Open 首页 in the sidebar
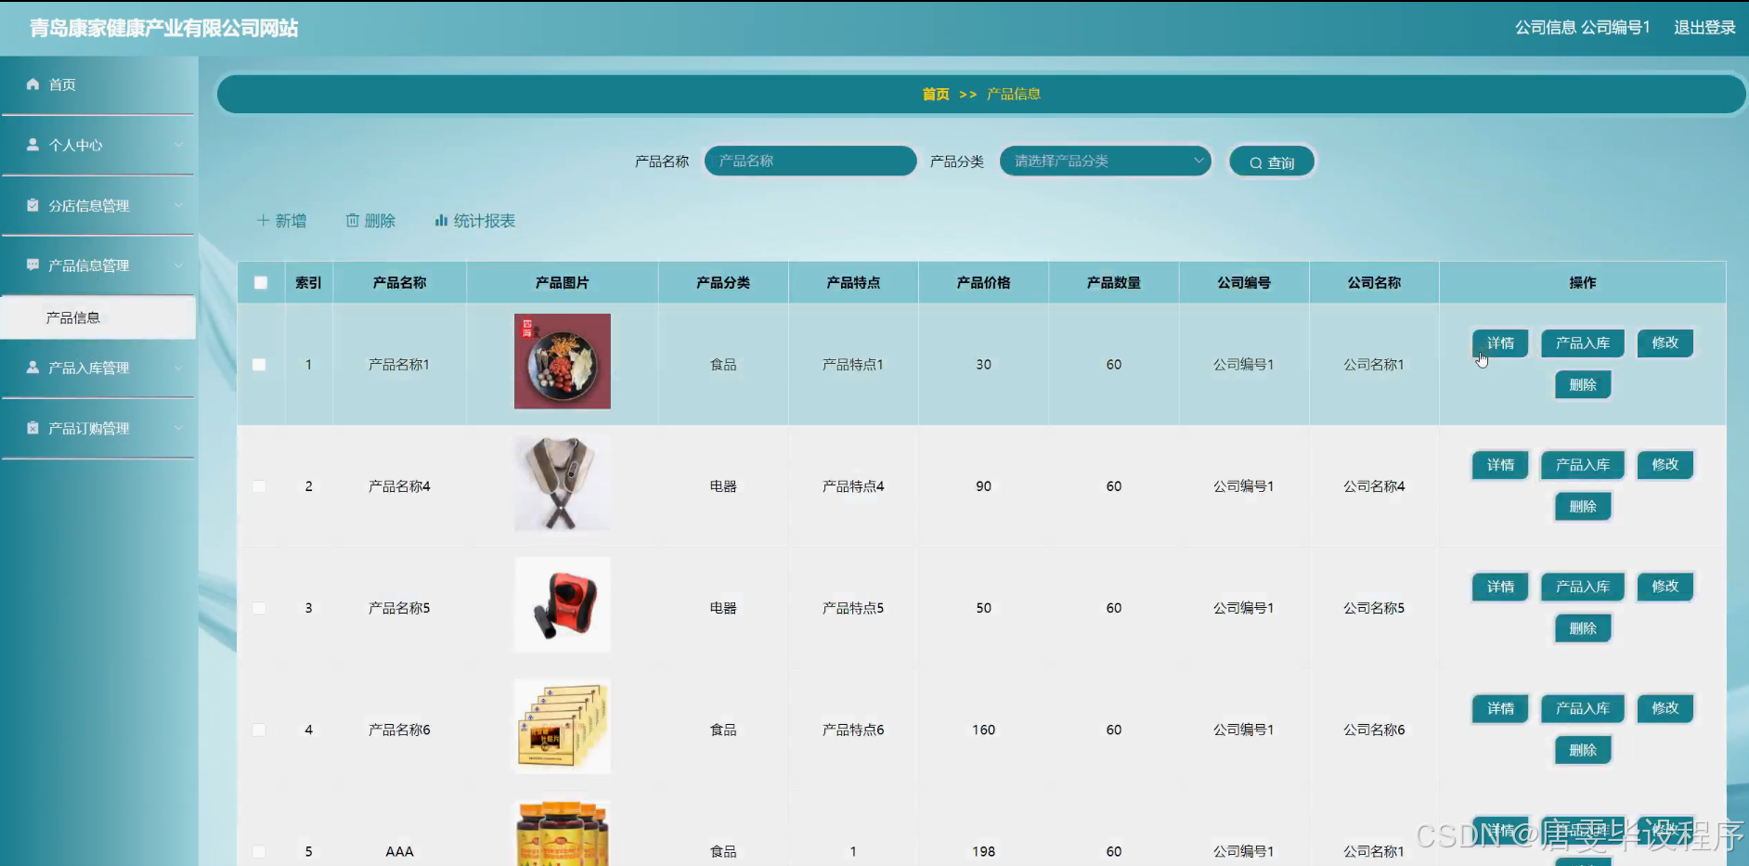1749x866 pixels. [x=98, y=84]
